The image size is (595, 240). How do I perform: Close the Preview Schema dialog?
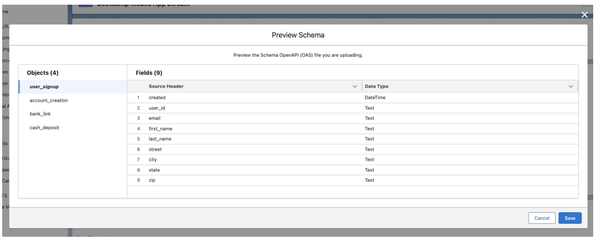click(x=584, y=14)
